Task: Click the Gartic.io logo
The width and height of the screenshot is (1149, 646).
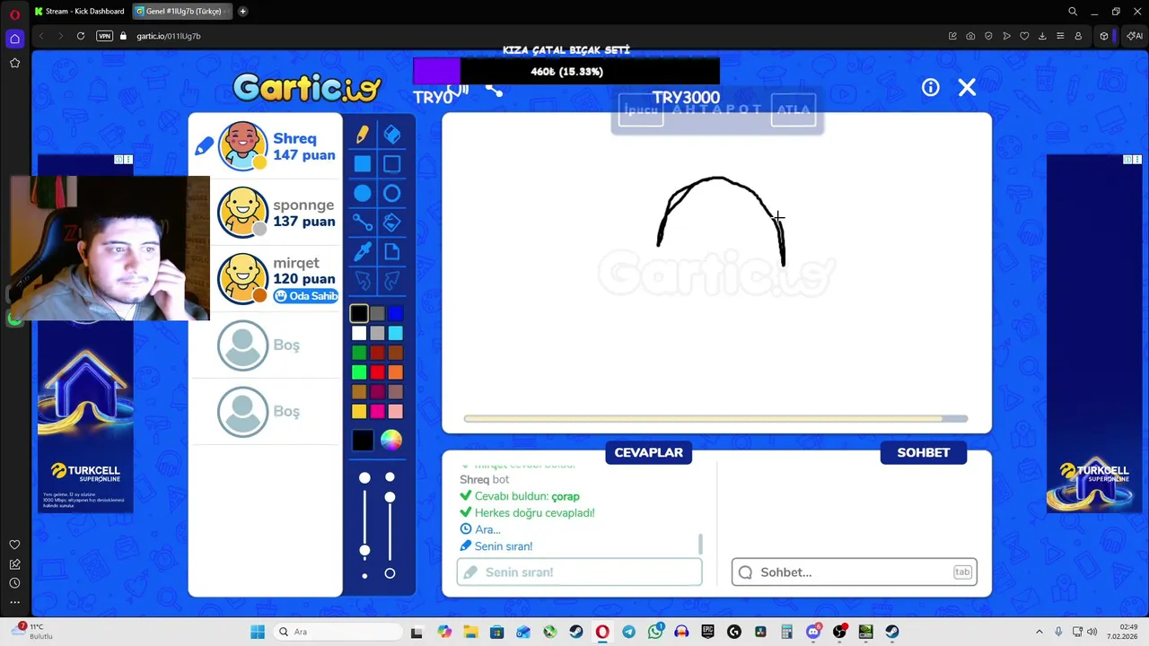Action: pyautogui.click(x=307, y=88)
